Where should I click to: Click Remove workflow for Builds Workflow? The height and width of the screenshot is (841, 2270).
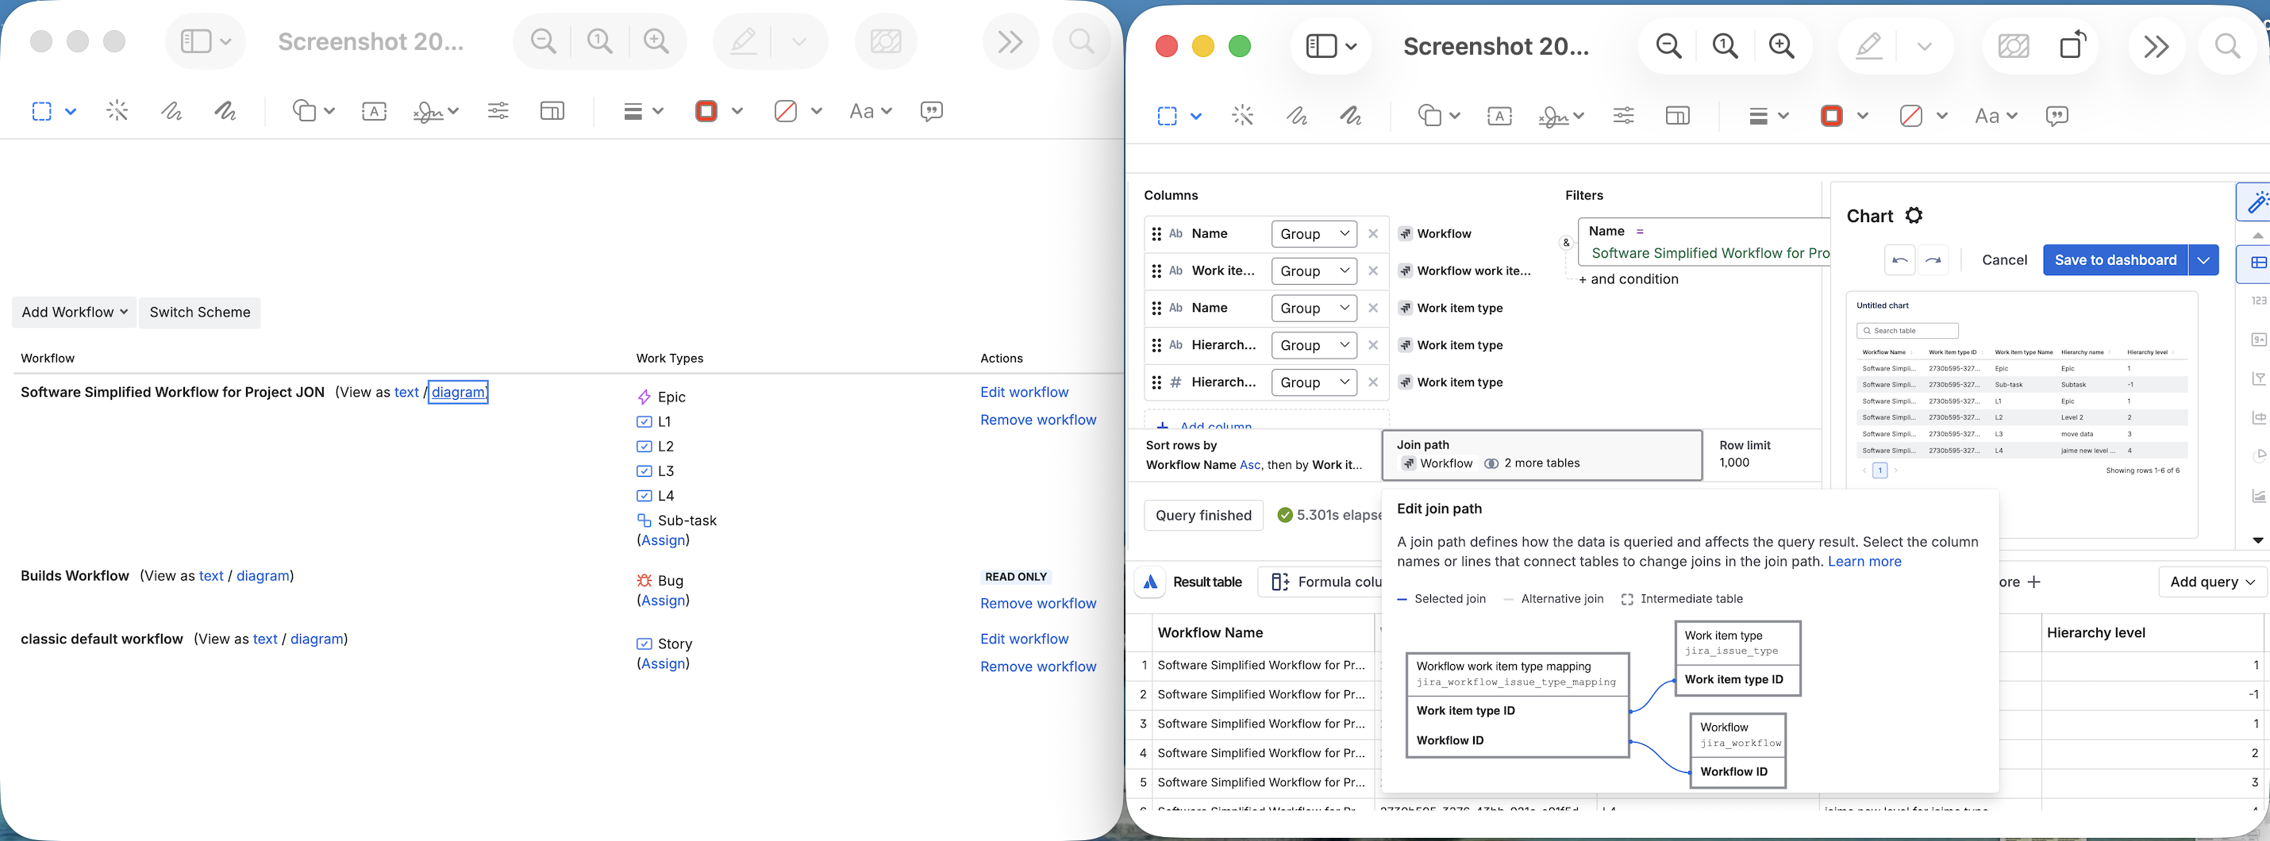[x=1038, y=603]
